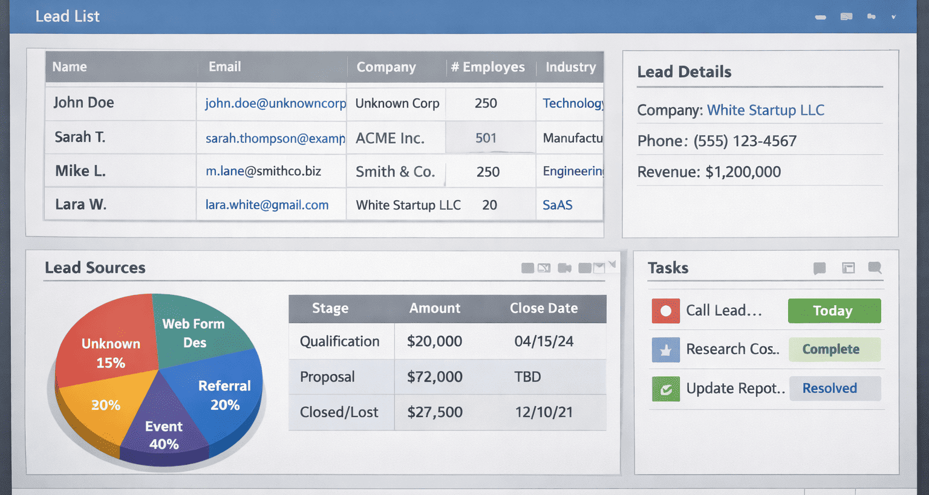Toggle the green check icon beside Update Repot
The height and width of the screenshot is (495, 929).
(666, 389)
